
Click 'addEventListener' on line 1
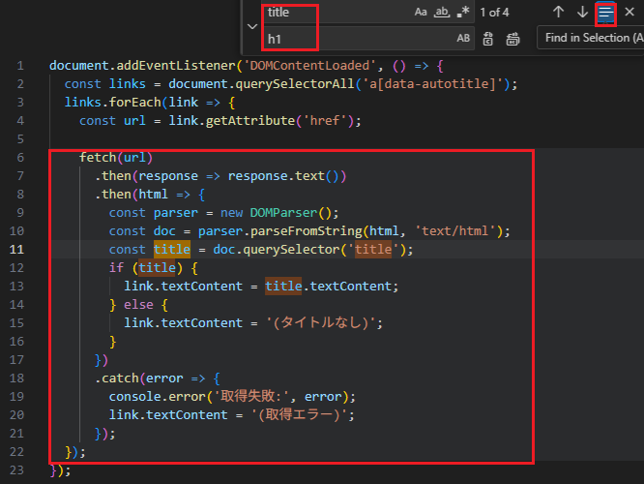[x=176, y=66]
